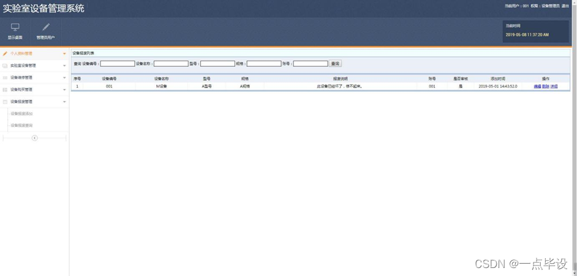Select the 001 cell under 账号 column
This screenshot has height=276, width=577.
click(x=432, y=86)
